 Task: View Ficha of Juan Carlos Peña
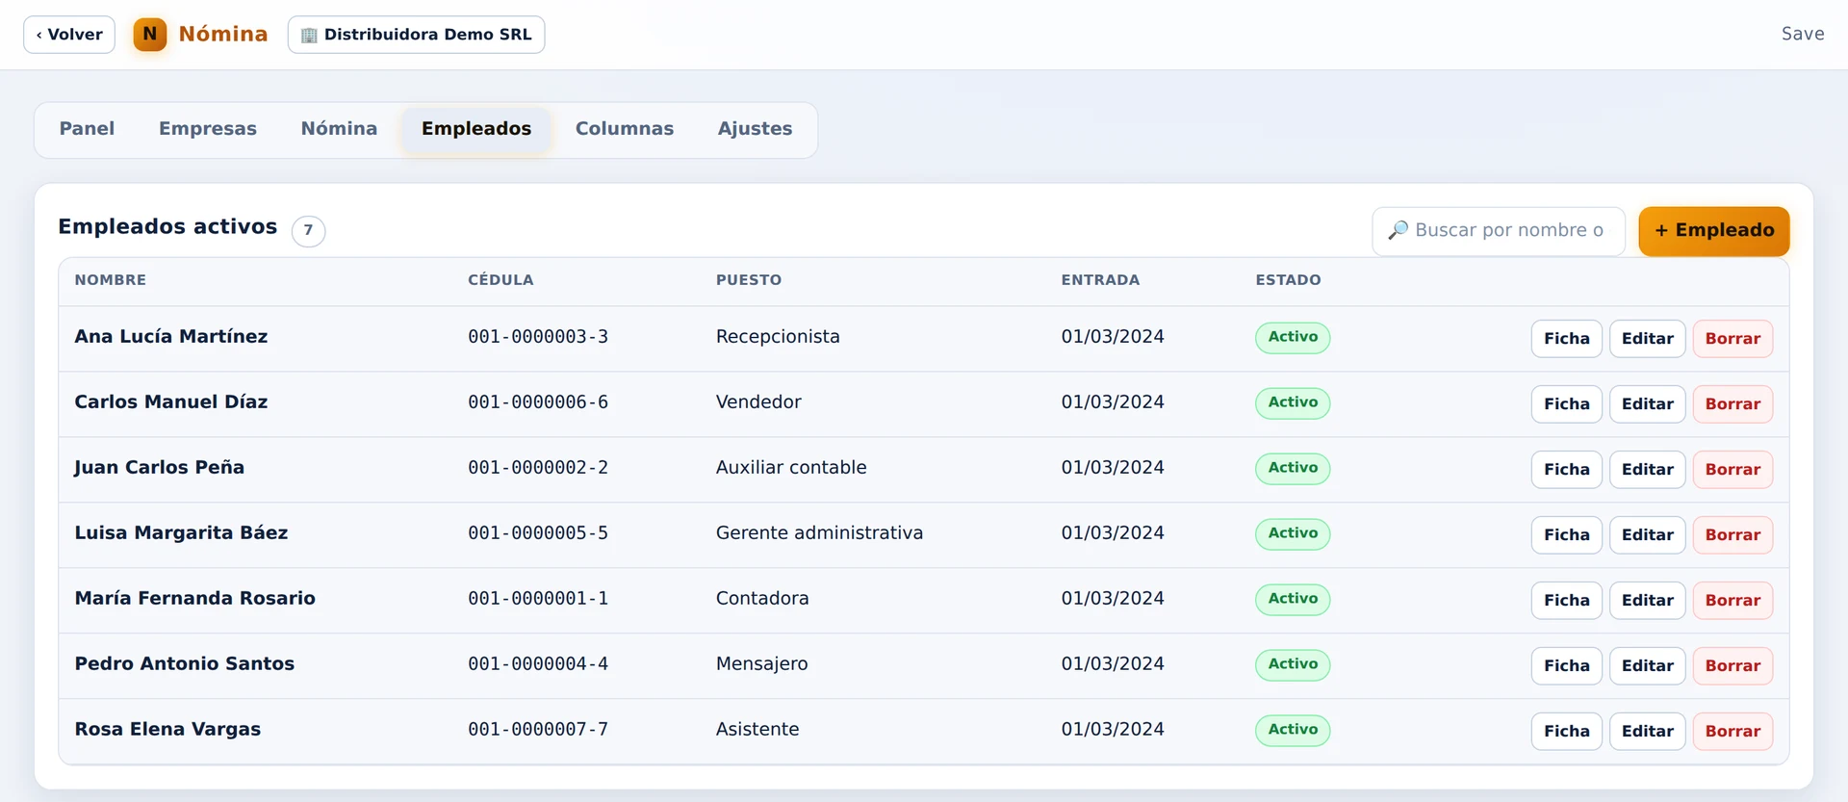pos(1567,470)
